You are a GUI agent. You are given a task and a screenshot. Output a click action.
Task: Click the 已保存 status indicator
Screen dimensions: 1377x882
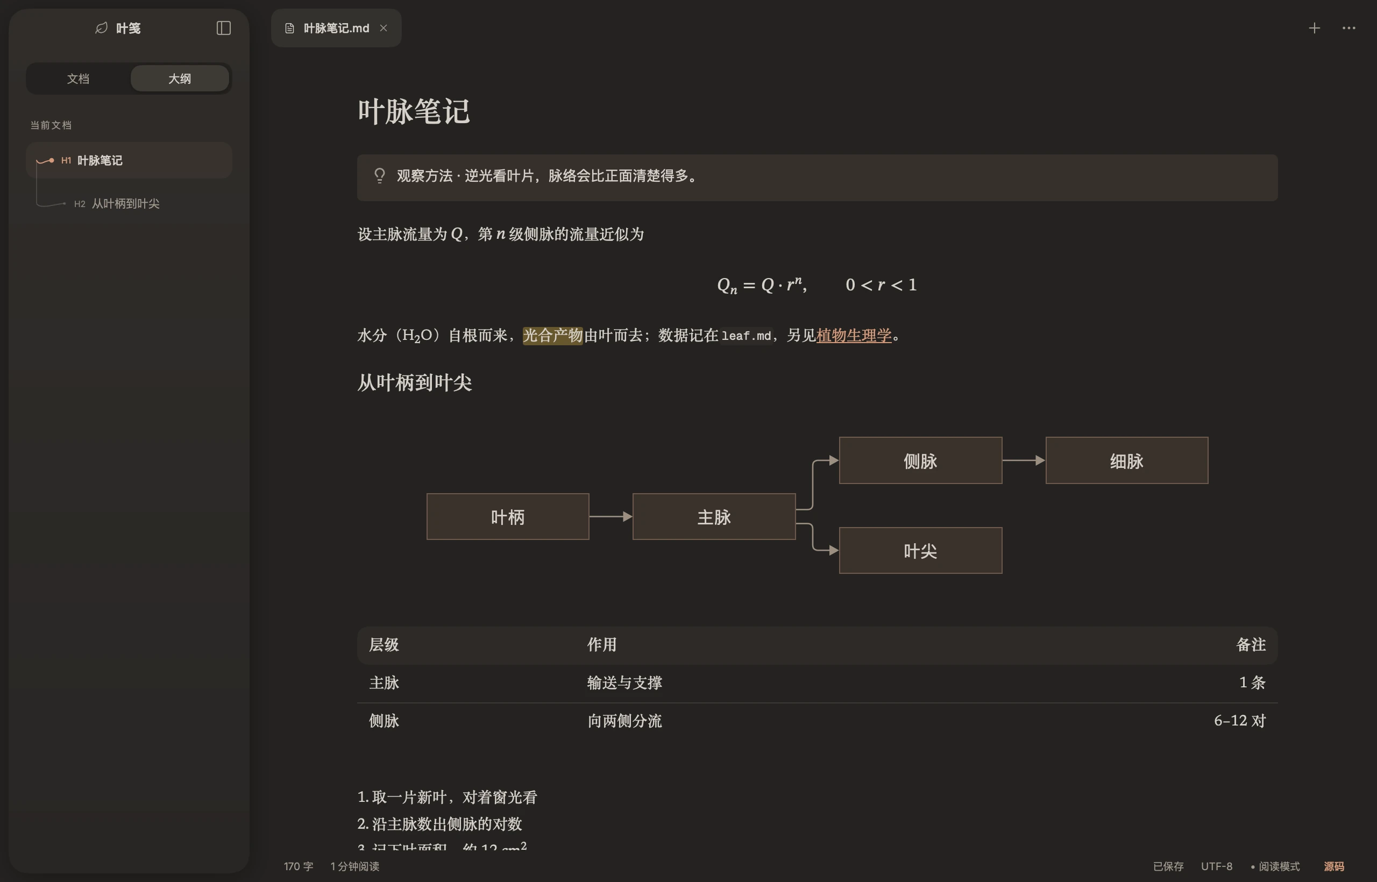pos(1168,866)
